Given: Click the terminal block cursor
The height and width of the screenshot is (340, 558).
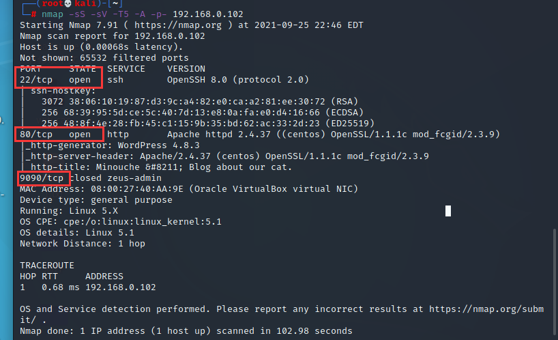Looking at the screenshot, I should pos(448,211).
